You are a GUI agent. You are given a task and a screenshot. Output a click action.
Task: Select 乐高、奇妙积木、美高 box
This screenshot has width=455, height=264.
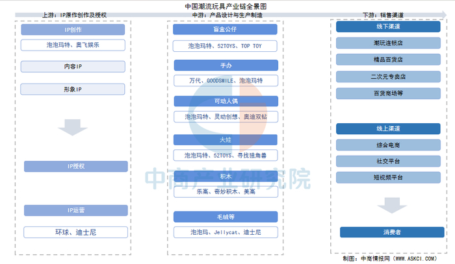226,191
